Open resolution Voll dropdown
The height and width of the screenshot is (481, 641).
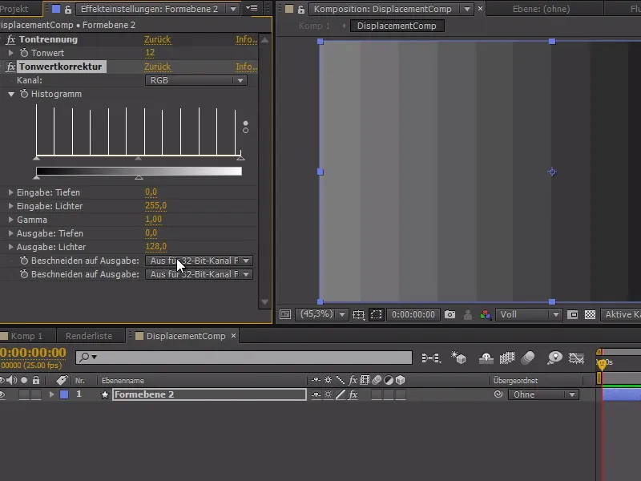click(528, 314)
